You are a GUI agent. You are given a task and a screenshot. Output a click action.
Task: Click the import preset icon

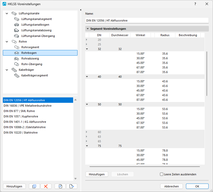click(x=60, y=186)
